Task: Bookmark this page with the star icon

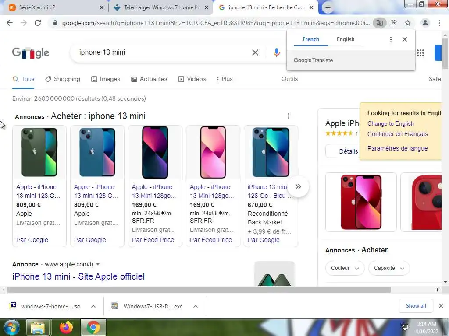Action: pyautogui.click(x=408, y=23)
